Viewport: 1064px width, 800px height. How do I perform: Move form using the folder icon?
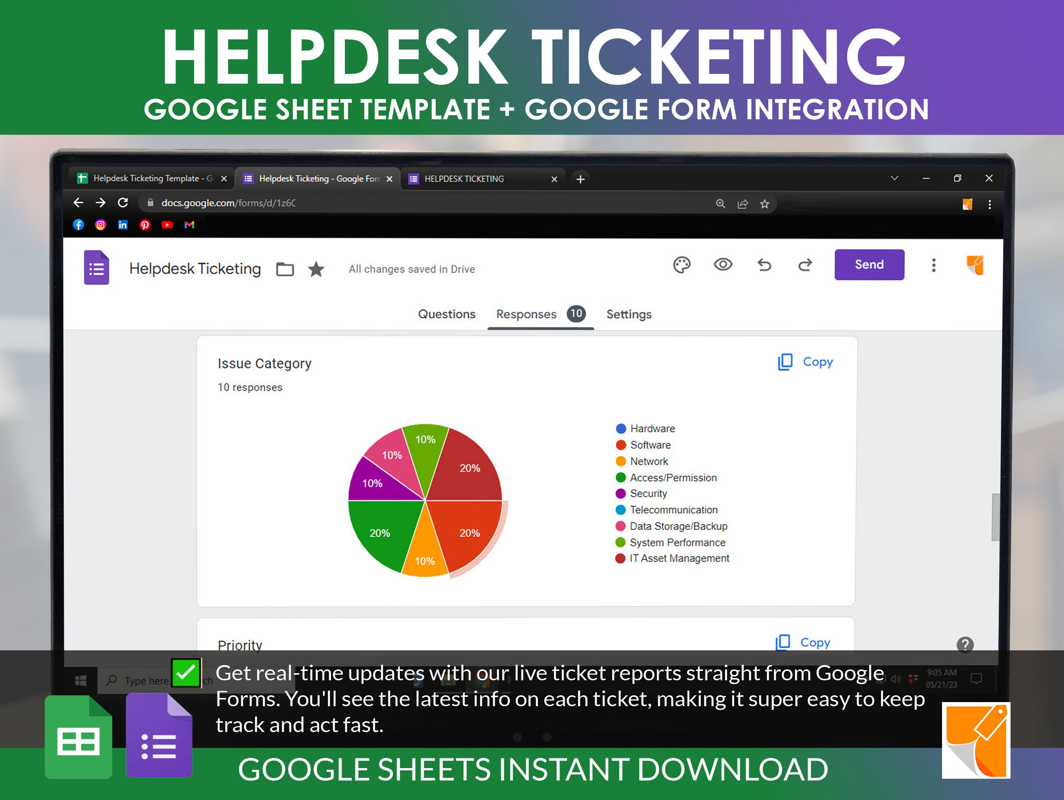point(285,269)
